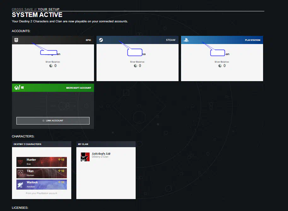The height and width of the screenshot is (211, 288).
Task: Go to Cross Save breadcrumb link
Action: [x=22, y=9]
